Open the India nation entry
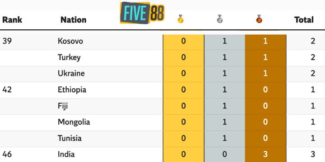Screen dimensions: 325x162 click(66, 154)
